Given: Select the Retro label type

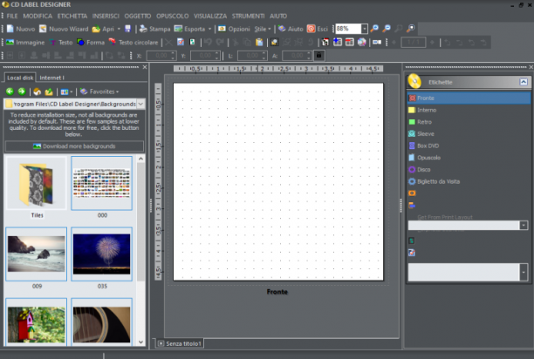Looking at the screenshot, I should click(469, 122).
